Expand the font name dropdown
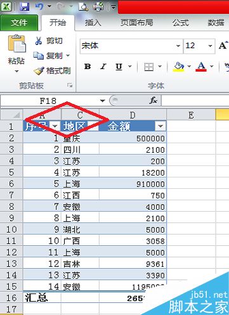The width and height of the screenshot is (229, 315). [x=178, y=46]
